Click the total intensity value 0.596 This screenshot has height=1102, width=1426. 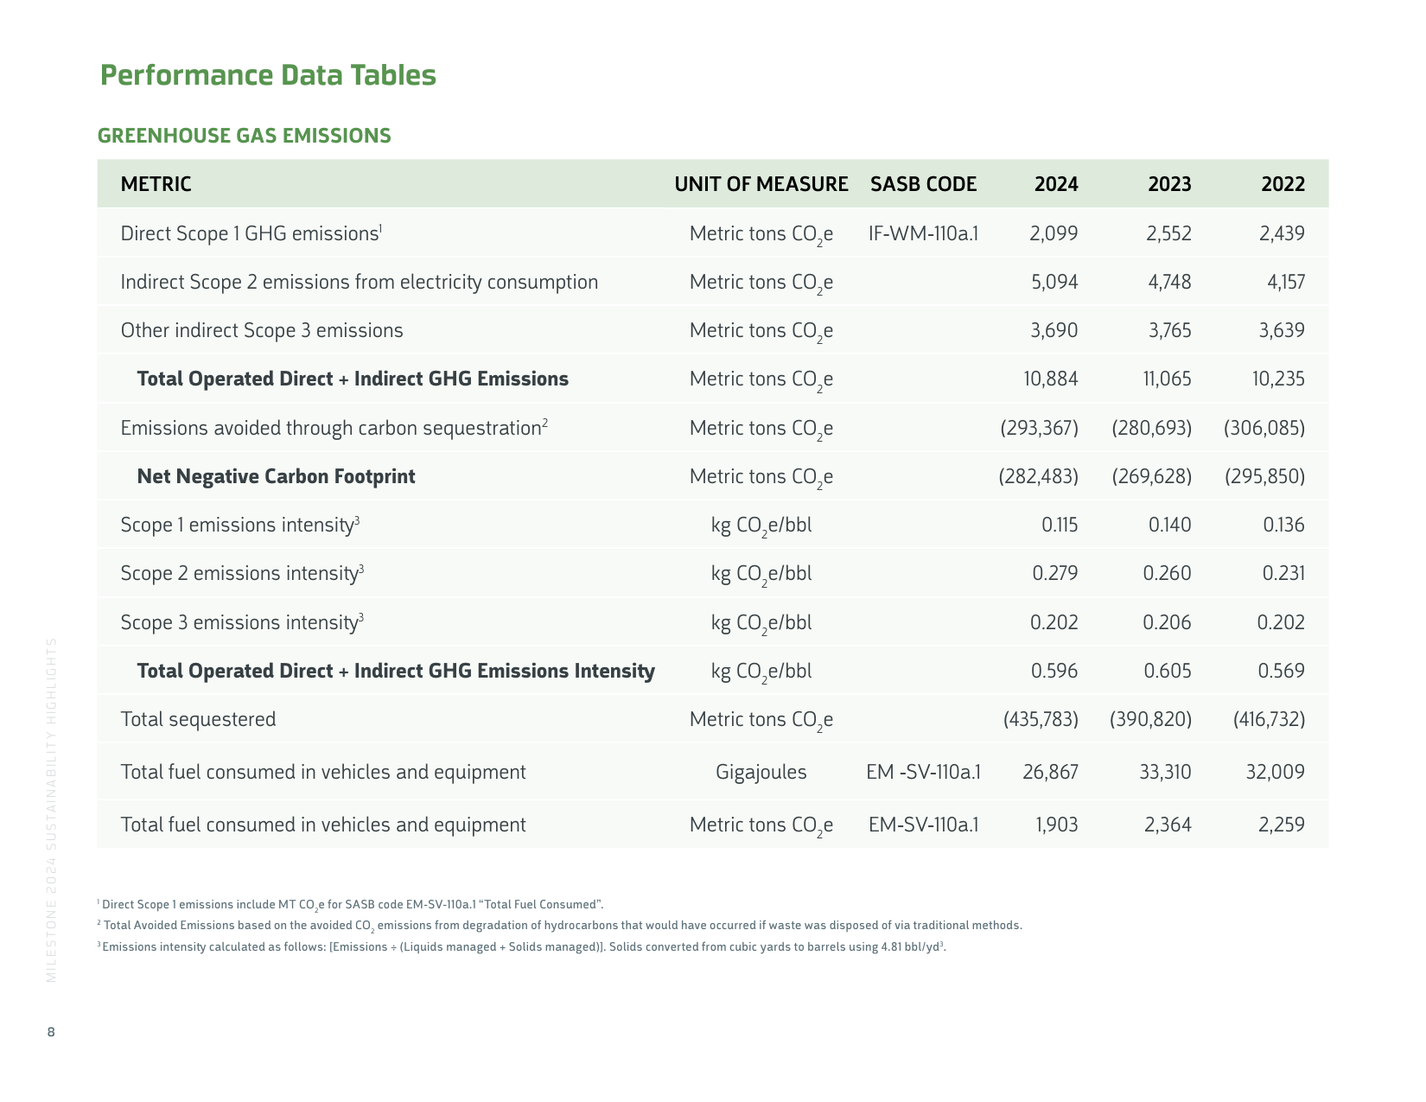point(1055,671)
